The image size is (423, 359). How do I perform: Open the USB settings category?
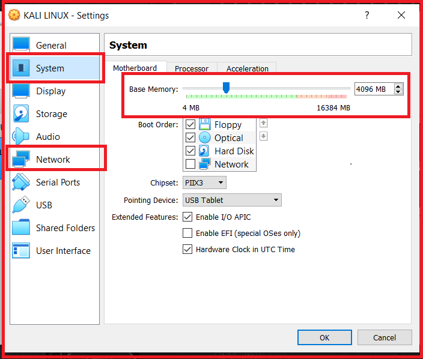(x=55, y=205)
